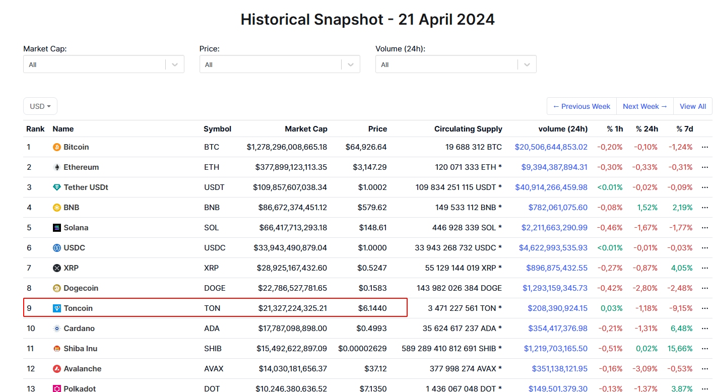The height and width of the screenshot is (392, 713).
Task: Click the Solana logo icon
Action: point(57,228)
